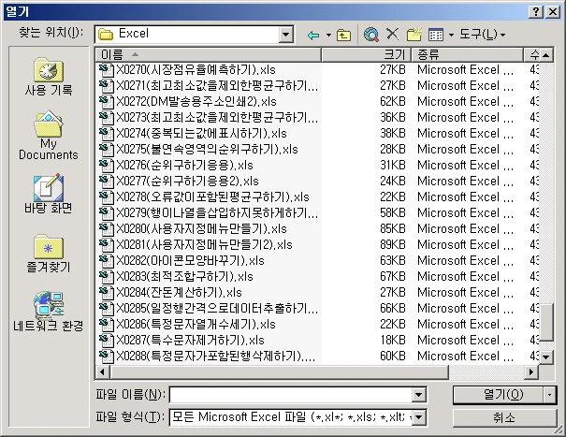Select the Excel icon of file X0276

(106, 165)
